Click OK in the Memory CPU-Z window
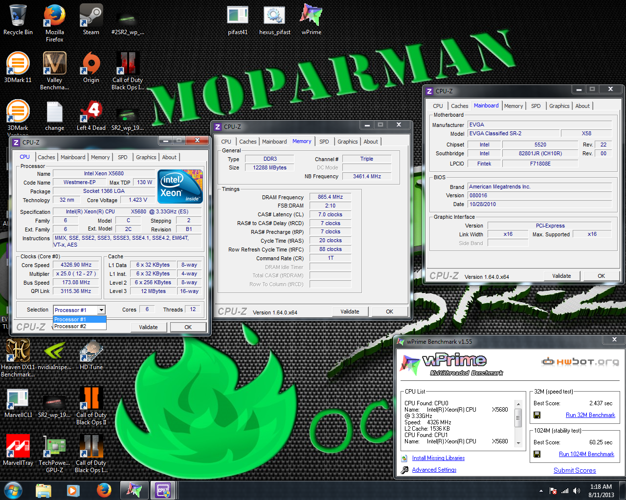 coord(390,312)
